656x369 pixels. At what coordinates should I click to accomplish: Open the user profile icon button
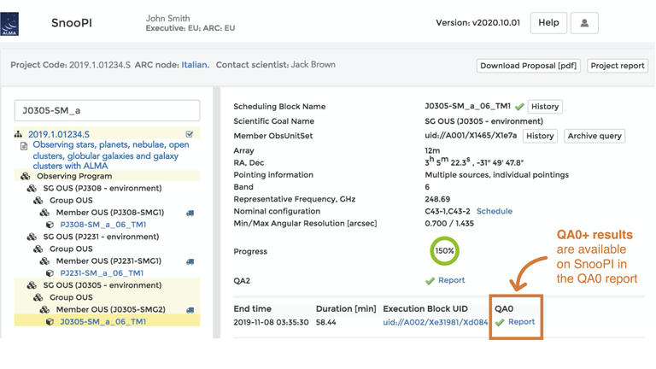(x=584, y=22)
